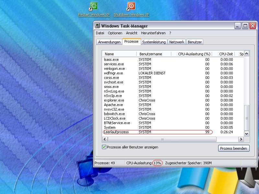Image resolution: width=259 pixels, height=194 pixels.
Task: Select the LCDClock.exe process row
Action: (173, 118)
